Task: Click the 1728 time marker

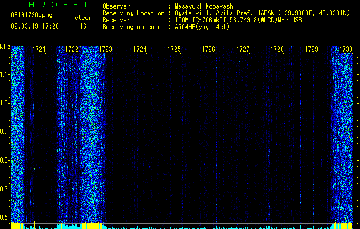Action: point(277,49)
